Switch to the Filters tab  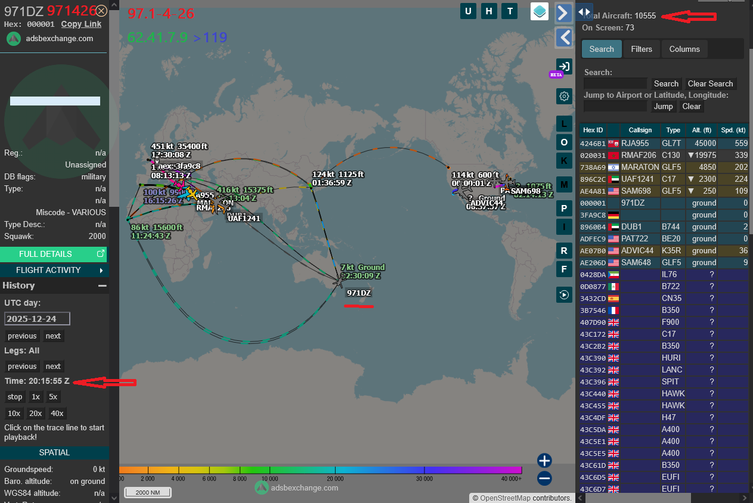(x=642, y=49)
